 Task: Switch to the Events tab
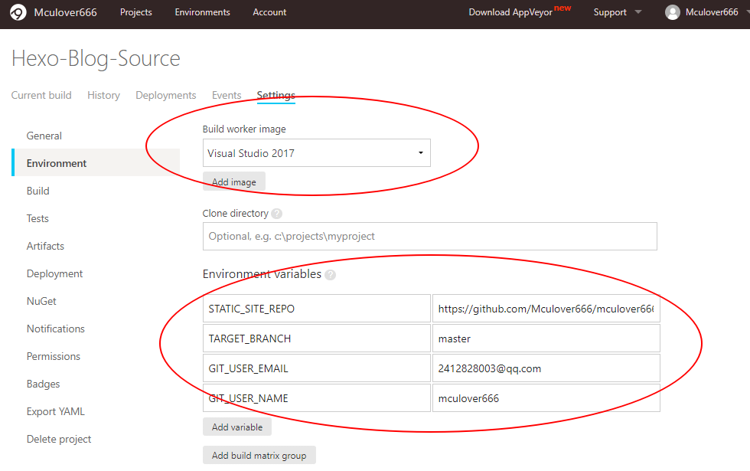[227, 95]
